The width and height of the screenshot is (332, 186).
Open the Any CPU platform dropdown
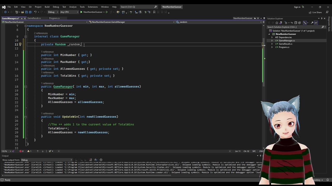coord(69,12)
